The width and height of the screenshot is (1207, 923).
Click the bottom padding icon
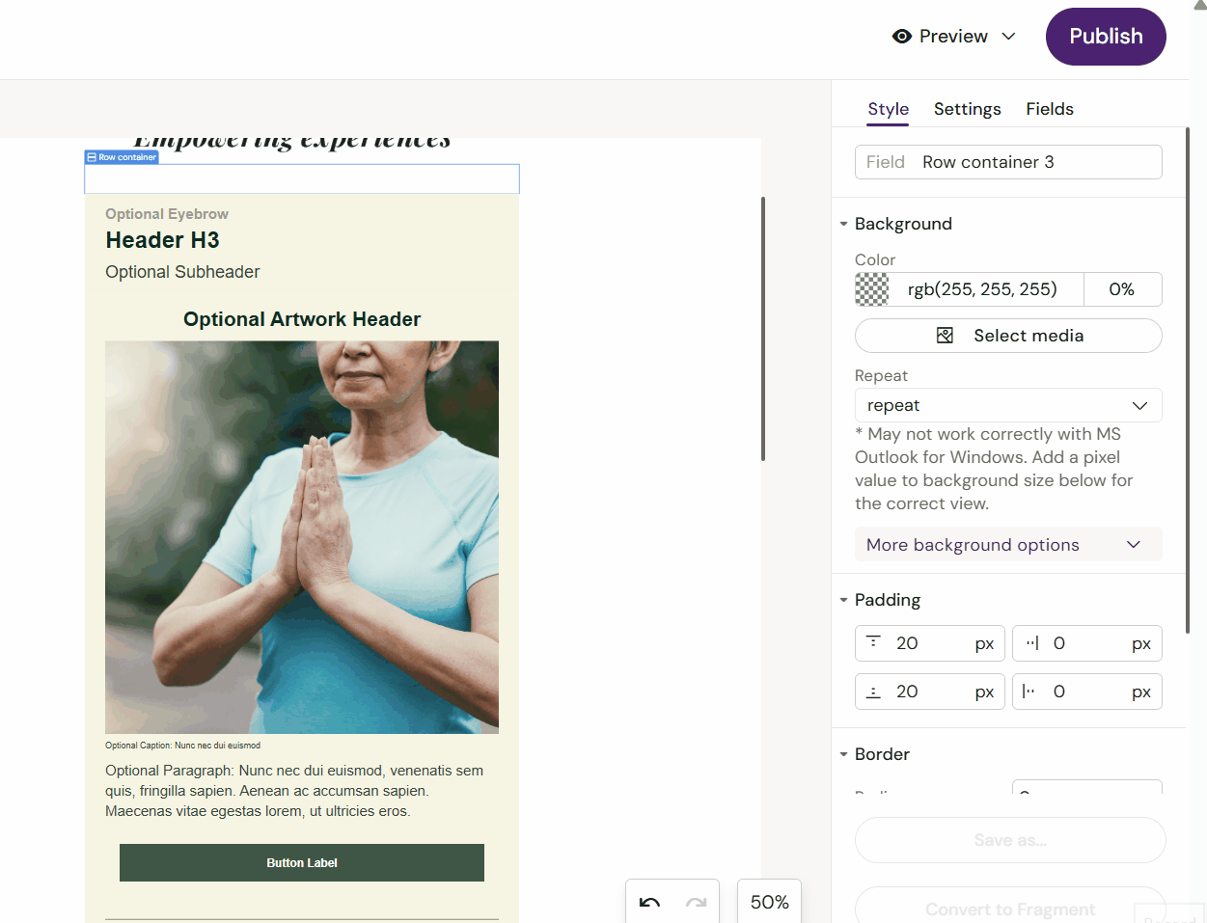[873, 692]
